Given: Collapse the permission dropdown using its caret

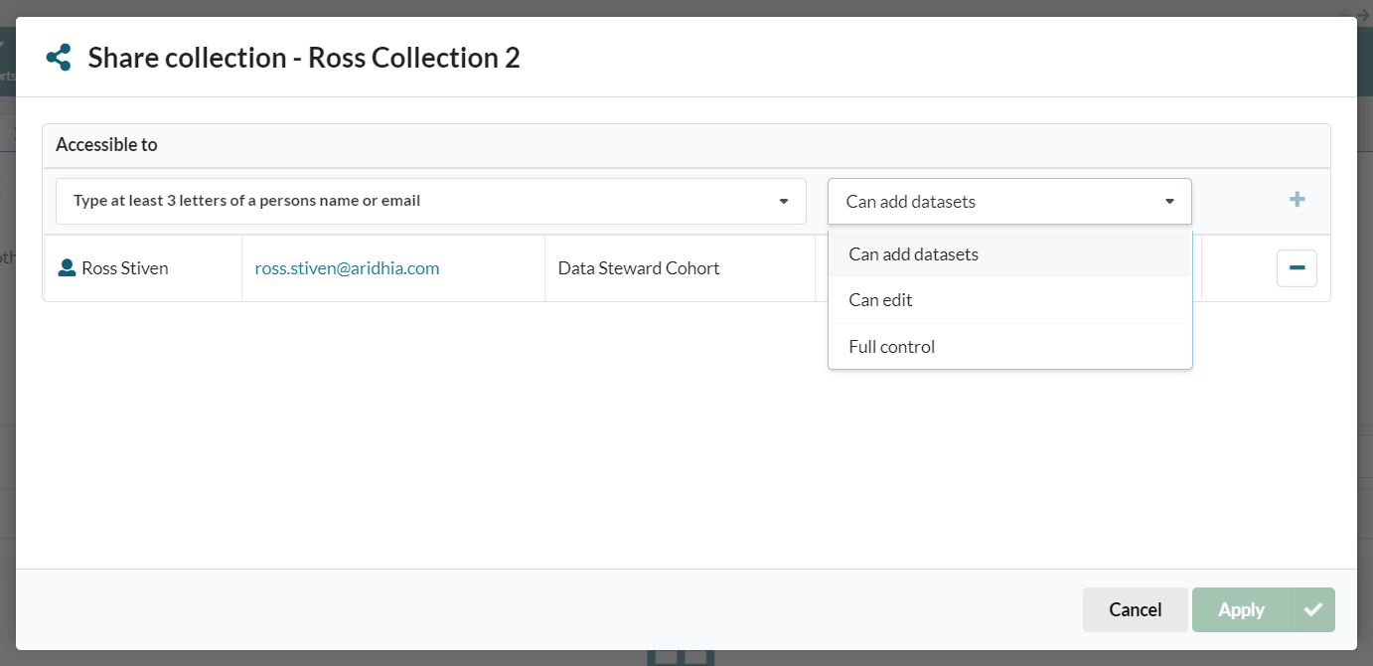Looking at the screenshot, I should 1169,202.
